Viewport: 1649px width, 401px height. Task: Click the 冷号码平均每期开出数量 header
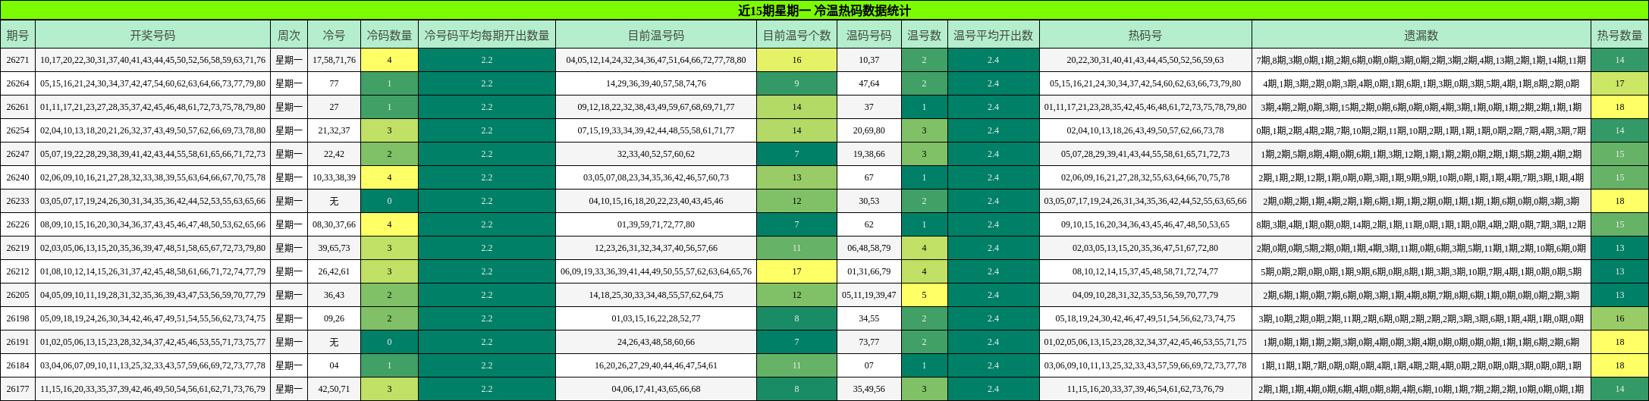pyautogui.click(x=487, y=35)
